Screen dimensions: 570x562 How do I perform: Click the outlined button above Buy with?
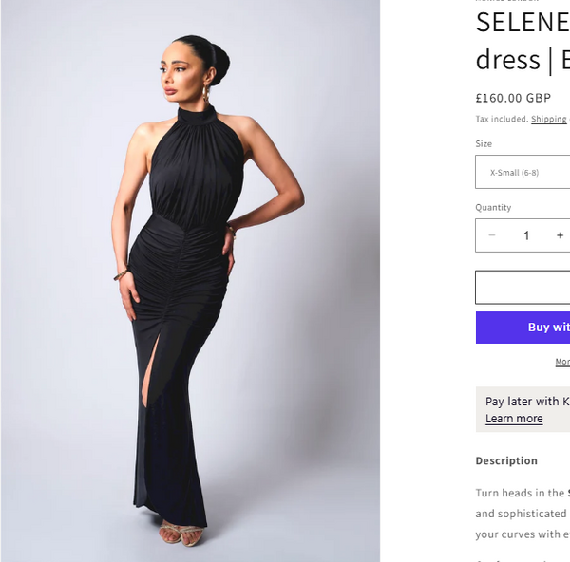coord(522,287)
